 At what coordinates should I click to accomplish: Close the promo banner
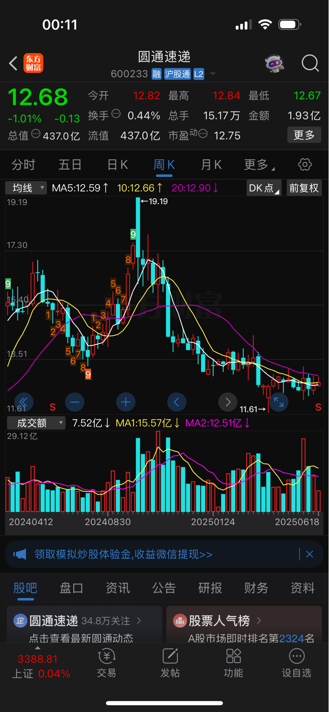point(310,554)
